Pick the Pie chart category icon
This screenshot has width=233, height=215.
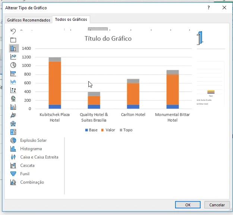(13, 65)
